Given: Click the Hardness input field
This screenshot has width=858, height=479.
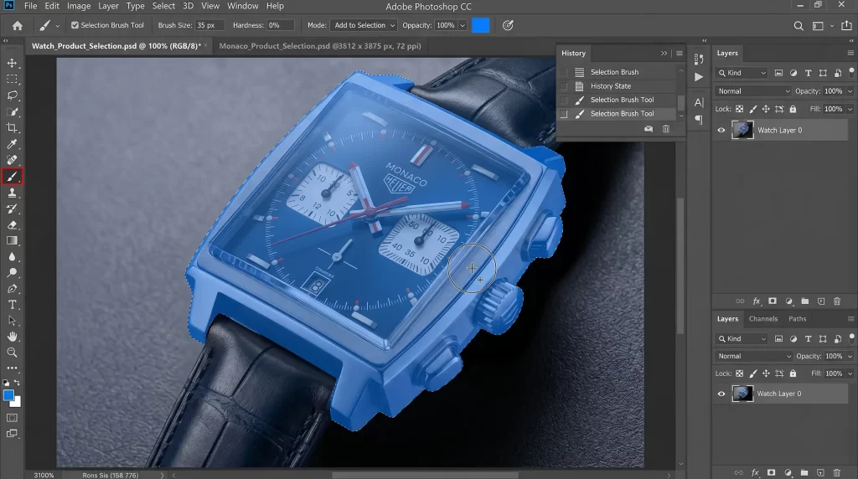Looking at the screenshot, I should point(280,25).
